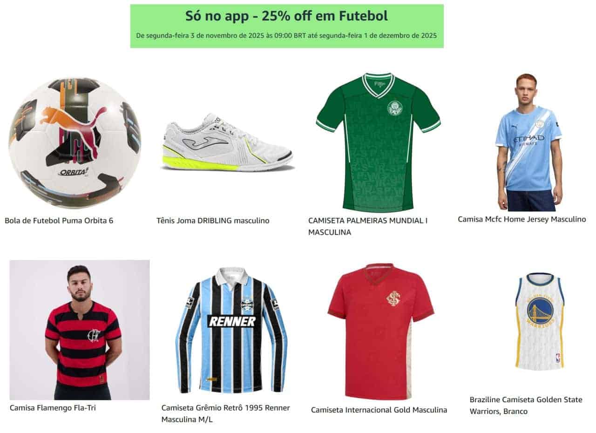The height and width of the screenshot is (433, 596).
Task: Open the Puma Orbita 6 ball image
Action: click(74, 142)
